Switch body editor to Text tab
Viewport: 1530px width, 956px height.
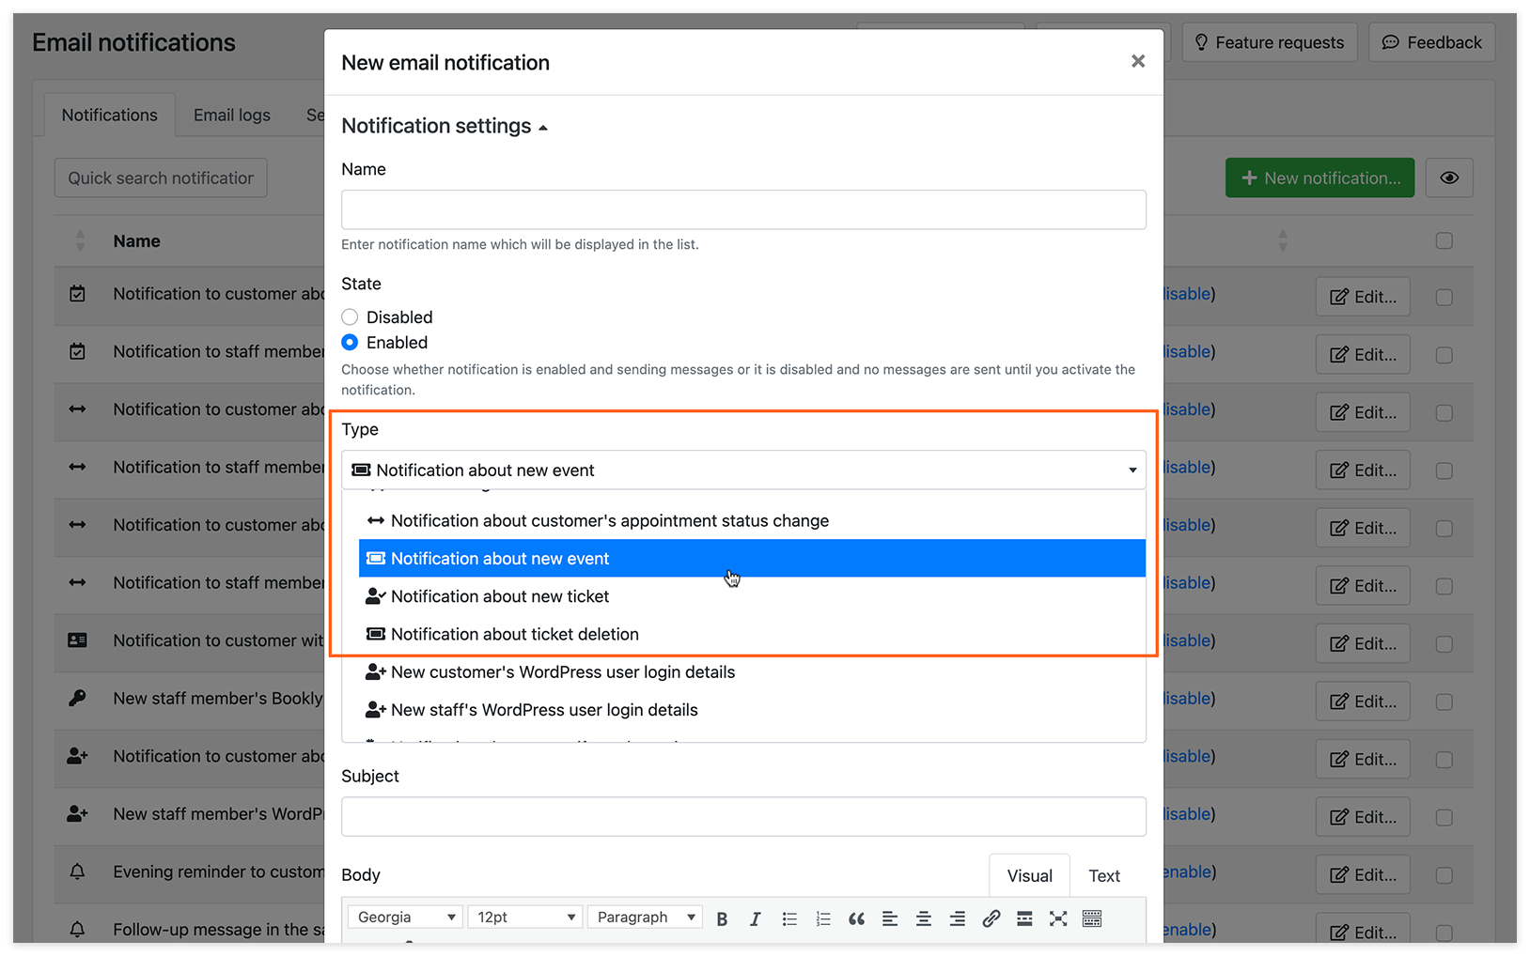[x=1104, y=875]
